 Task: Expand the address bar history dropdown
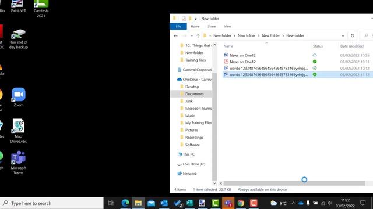[343, 36]
